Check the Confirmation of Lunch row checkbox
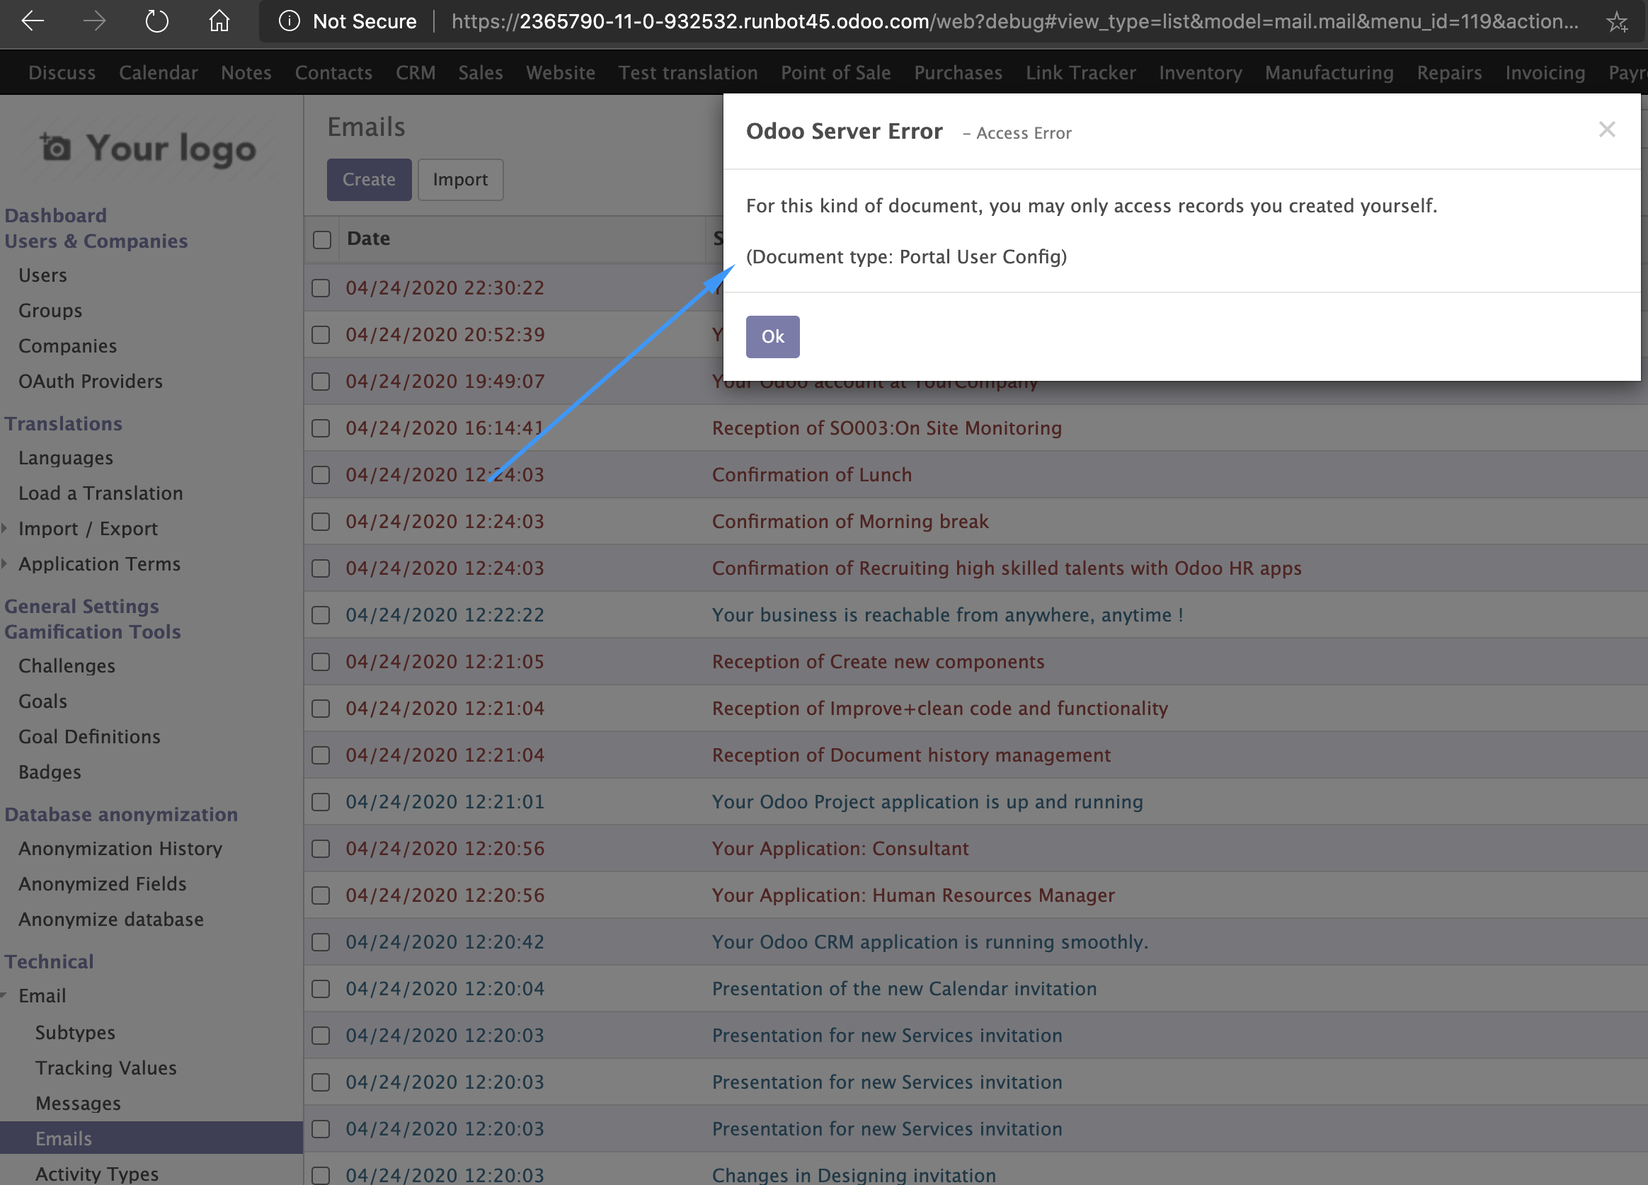The width and height of the screenshot is (1648, 1185). click(321, 475)
